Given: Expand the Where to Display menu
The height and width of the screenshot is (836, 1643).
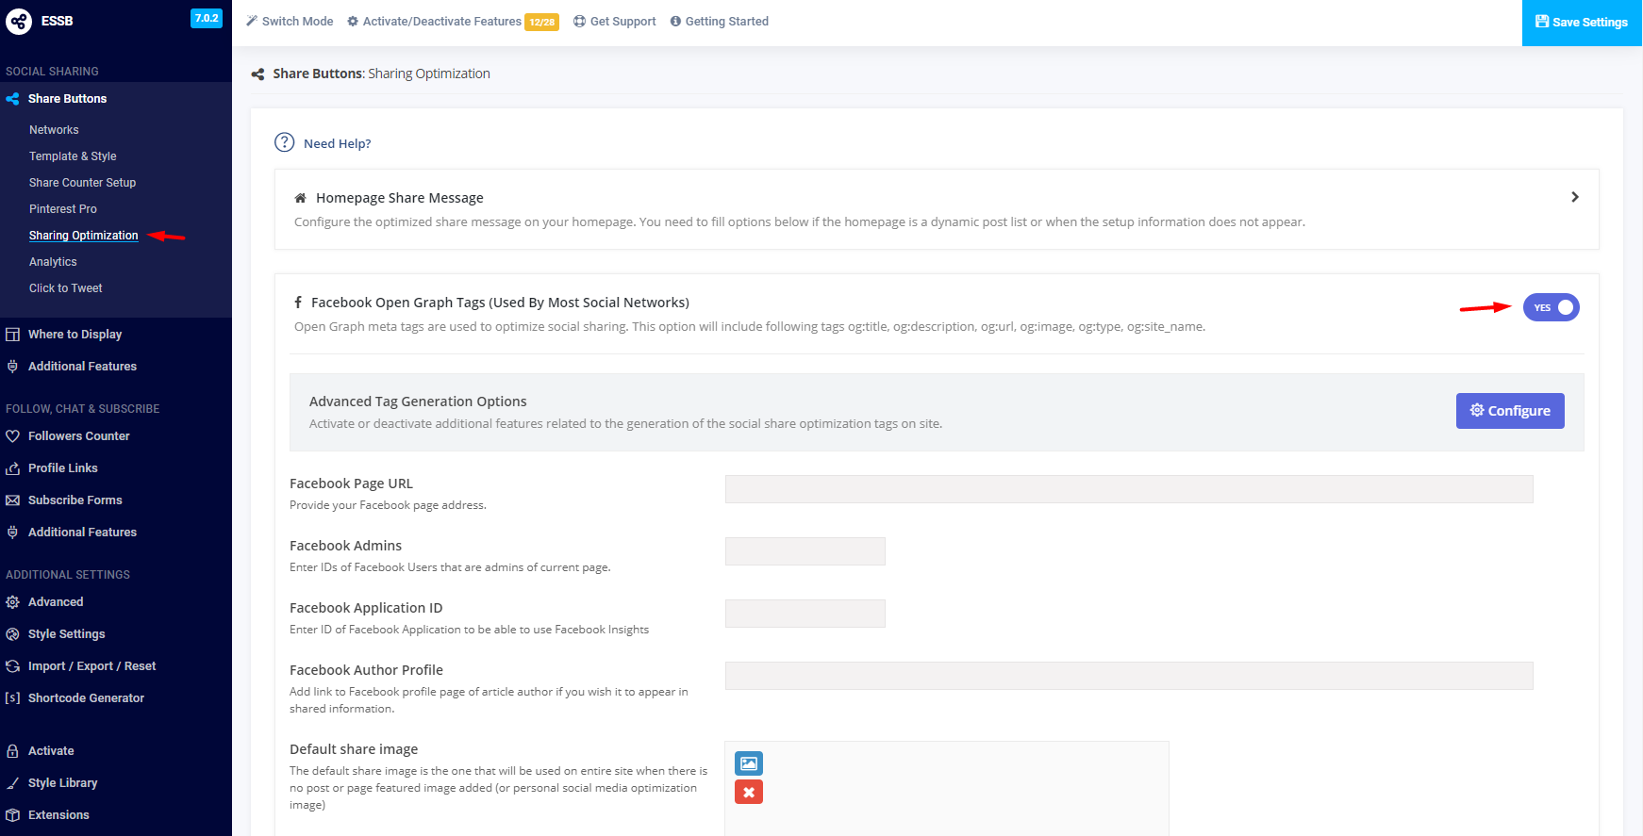Looking at the screenshot, I should (75, 335).
